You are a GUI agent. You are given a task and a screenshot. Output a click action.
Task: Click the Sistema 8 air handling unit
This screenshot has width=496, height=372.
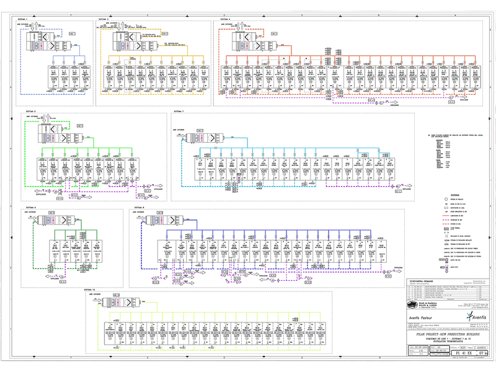162,220
